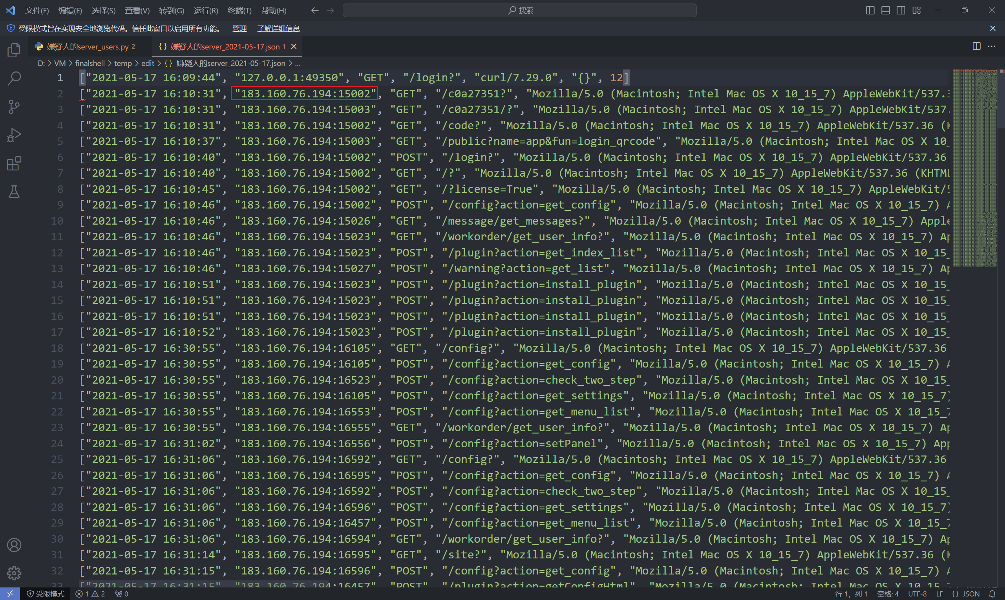The height and width of the screenshot is (600, 1005).
Task: Toggle the secondary side bar
Action: coord(901,11)
